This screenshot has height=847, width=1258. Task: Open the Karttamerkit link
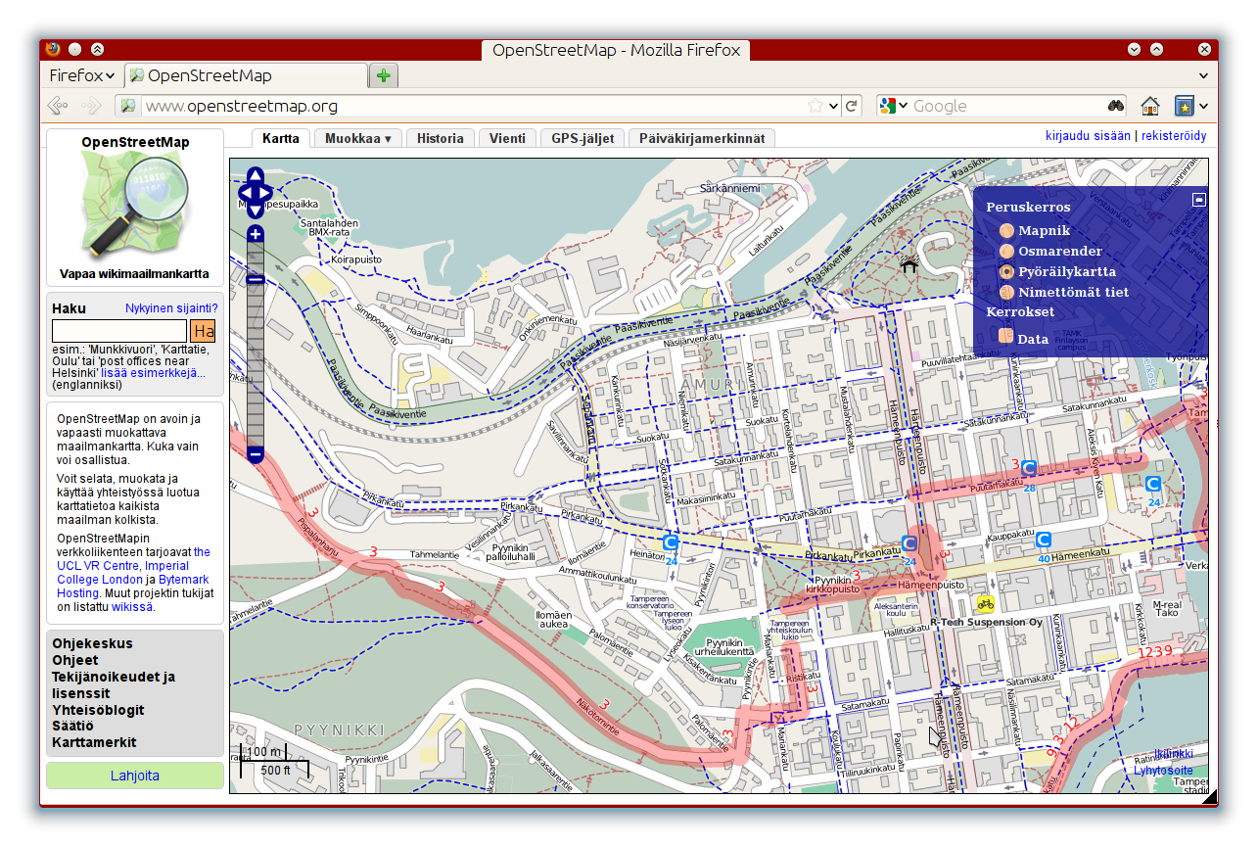(x=94, y=742)
